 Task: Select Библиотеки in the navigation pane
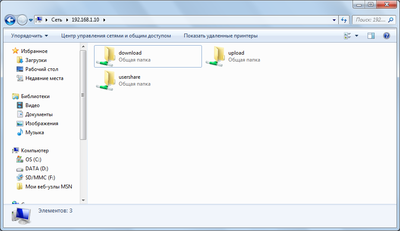[35, 96]
